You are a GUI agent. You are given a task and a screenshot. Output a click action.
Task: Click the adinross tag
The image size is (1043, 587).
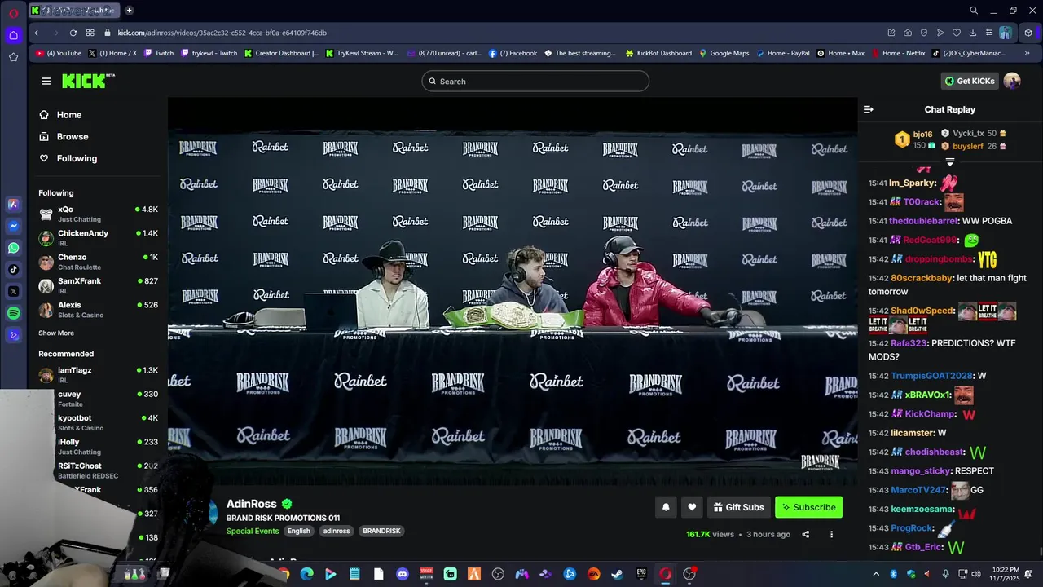click(x=337, y=531)
